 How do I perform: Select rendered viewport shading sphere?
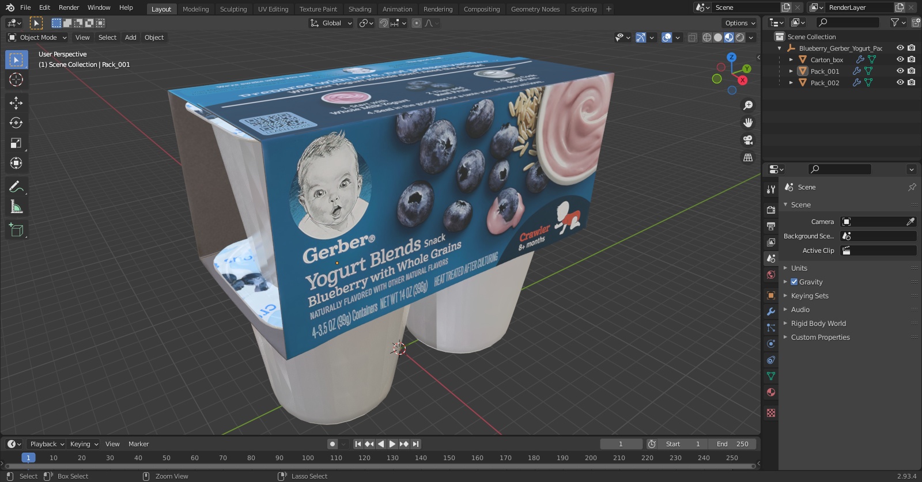click(740, 37)
